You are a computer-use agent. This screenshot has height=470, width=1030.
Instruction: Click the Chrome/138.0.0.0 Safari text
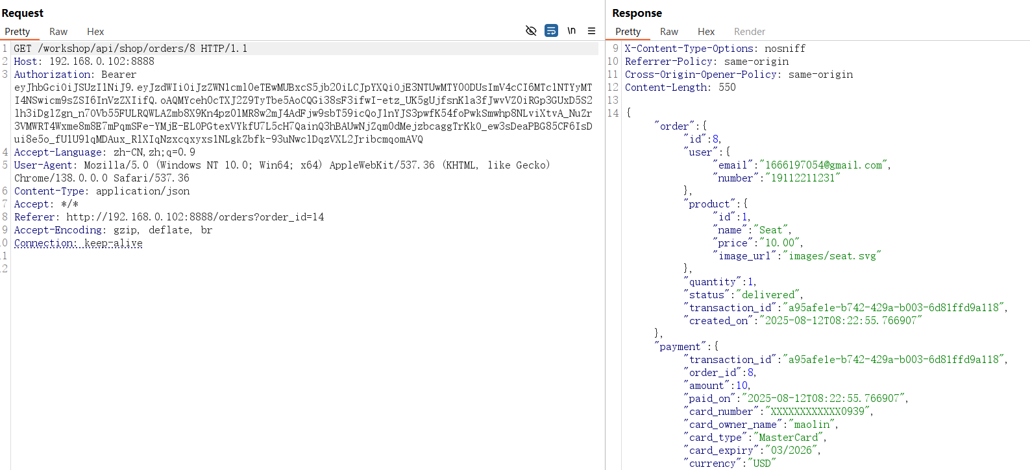[102, 178]
